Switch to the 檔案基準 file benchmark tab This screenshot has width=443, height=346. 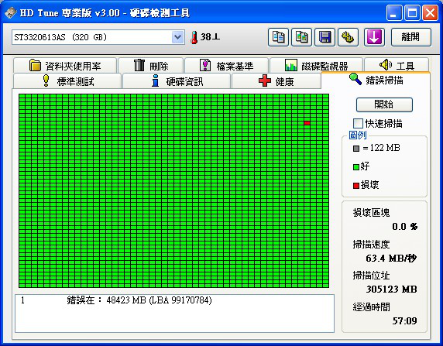226,66
